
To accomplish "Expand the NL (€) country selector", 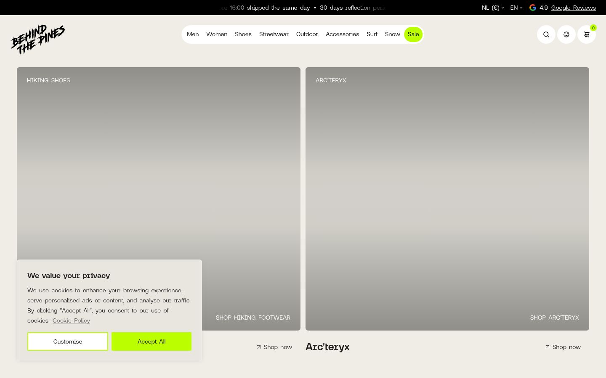I will 493,8.
